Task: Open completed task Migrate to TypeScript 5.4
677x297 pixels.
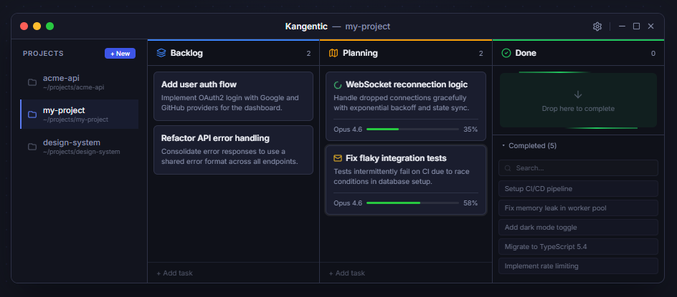Action: point(578,247)
